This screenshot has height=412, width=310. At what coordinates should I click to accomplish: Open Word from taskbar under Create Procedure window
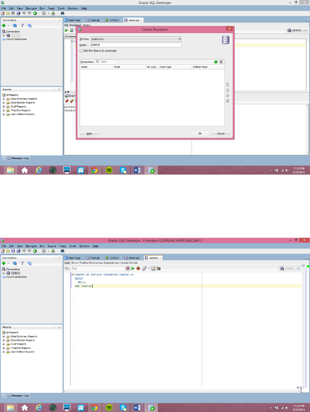(x=137, y=170)
